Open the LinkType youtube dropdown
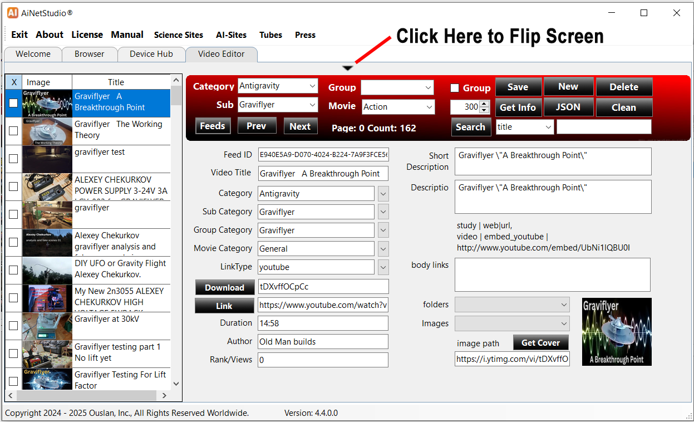 [x=383, y=267]
